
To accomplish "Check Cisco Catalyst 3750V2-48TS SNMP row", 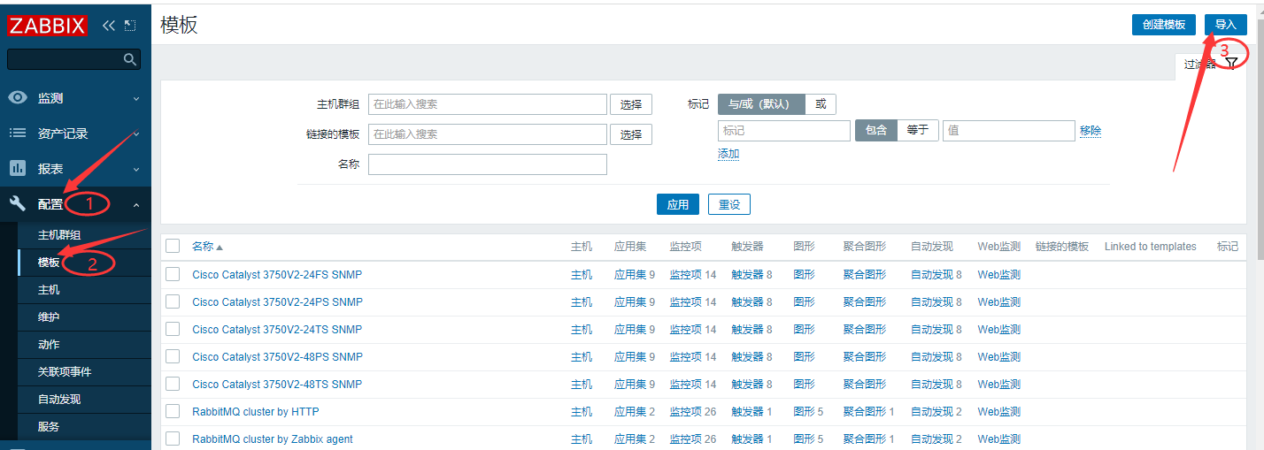I will pos(173,384).
